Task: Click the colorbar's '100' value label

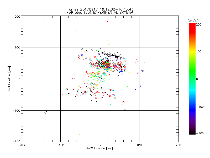Action: pyautogui.click(x=199, y=51)
